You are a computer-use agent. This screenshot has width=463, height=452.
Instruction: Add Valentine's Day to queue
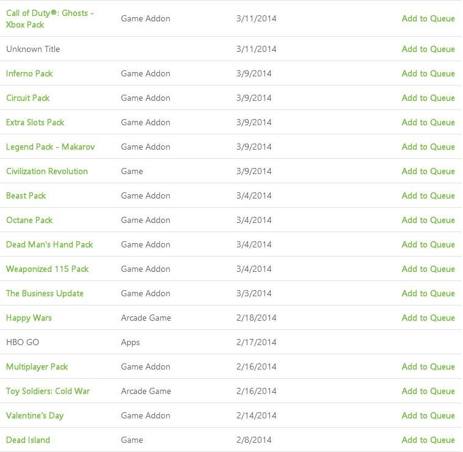[428, 416]
